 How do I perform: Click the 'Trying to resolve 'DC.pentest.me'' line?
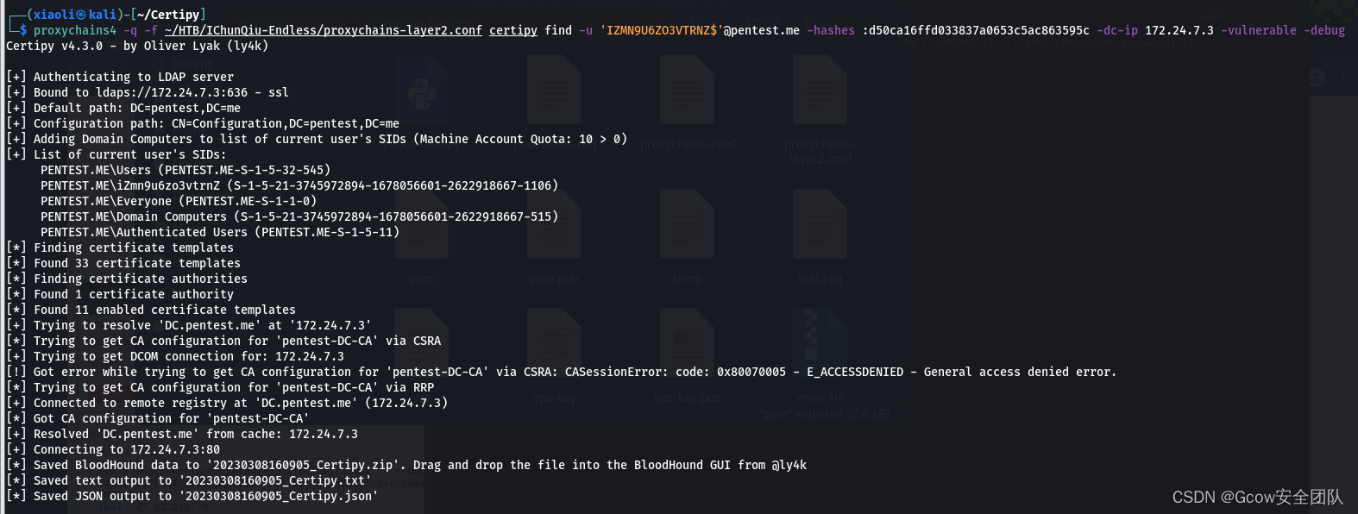(189, 325)
